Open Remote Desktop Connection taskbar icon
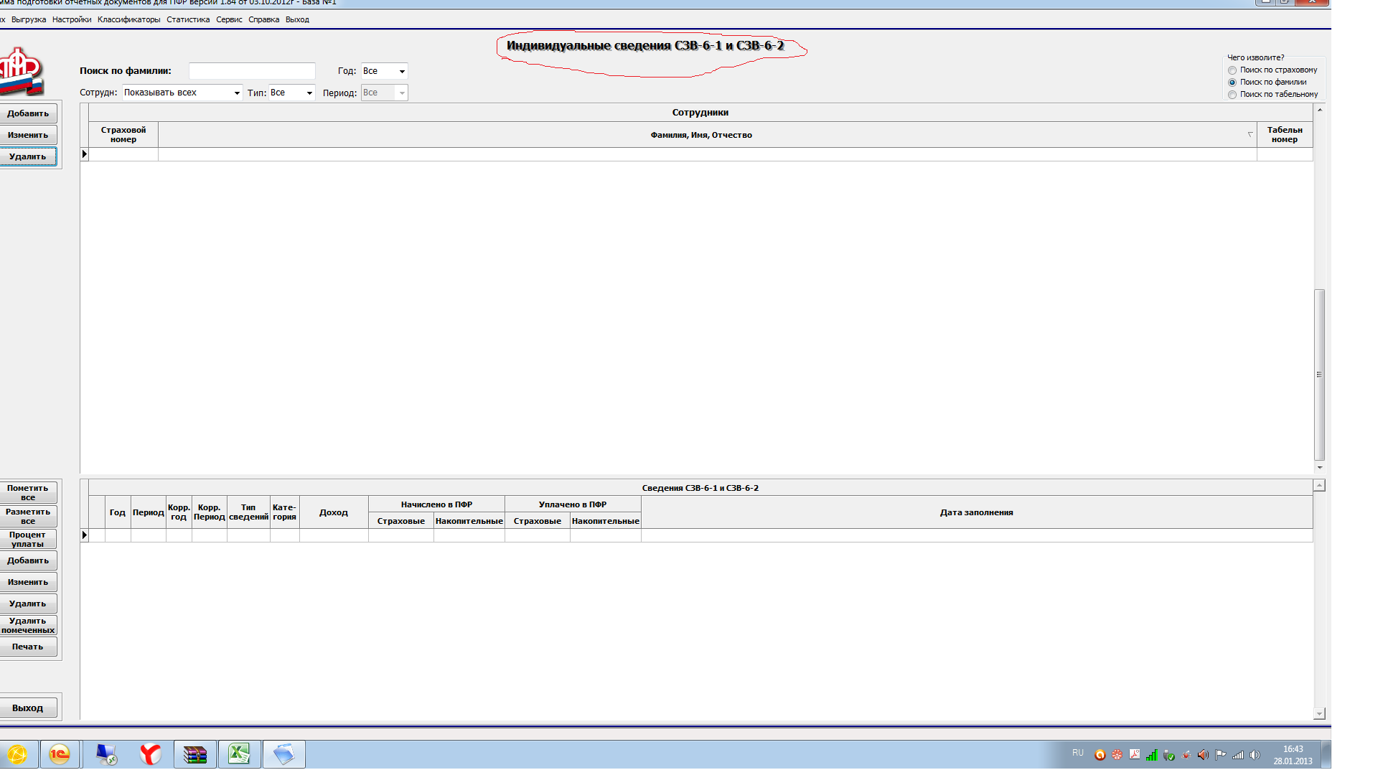Screen dimensions: 1378x775 (106, 754)
